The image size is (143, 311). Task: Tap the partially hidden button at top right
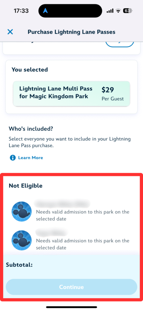point(120,44)
